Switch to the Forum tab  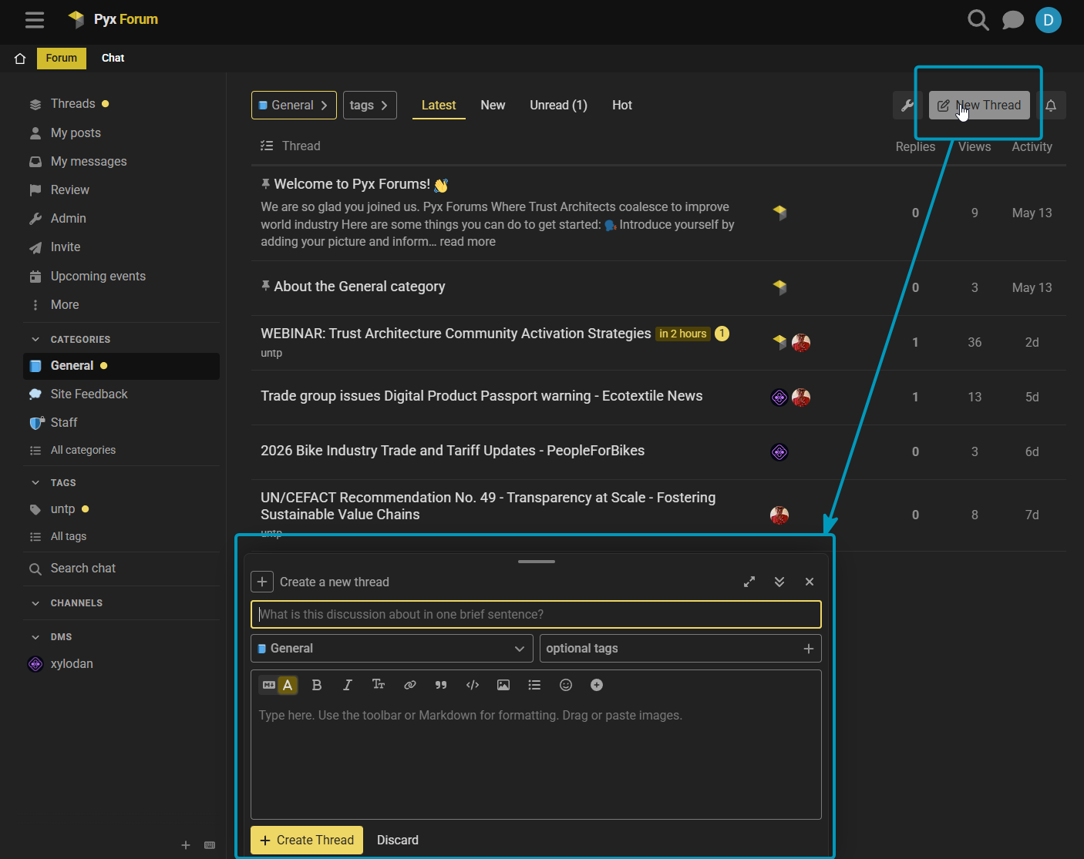click(x=62, y=59)
